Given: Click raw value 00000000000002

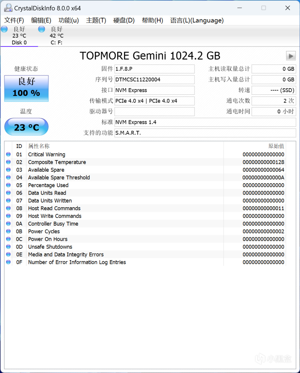Looking at the screenshot, I should click(263, 231).
